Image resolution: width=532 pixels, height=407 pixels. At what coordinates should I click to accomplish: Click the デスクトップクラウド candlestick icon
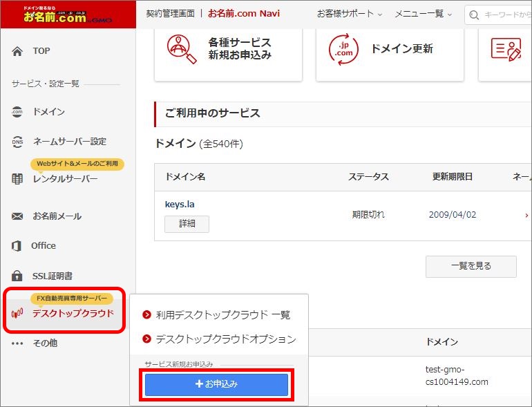pyautogui.click(x=17, y=313)
